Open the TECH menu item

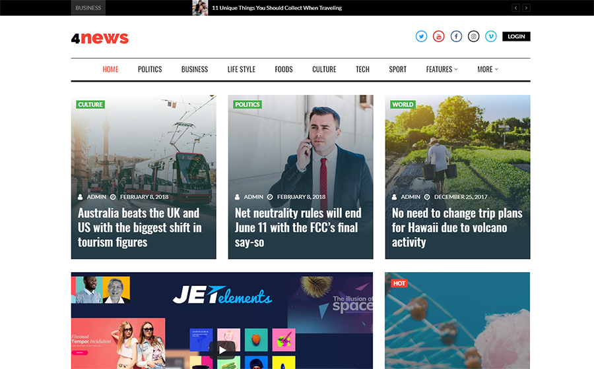pyautogui.click(x=362, y=69)
